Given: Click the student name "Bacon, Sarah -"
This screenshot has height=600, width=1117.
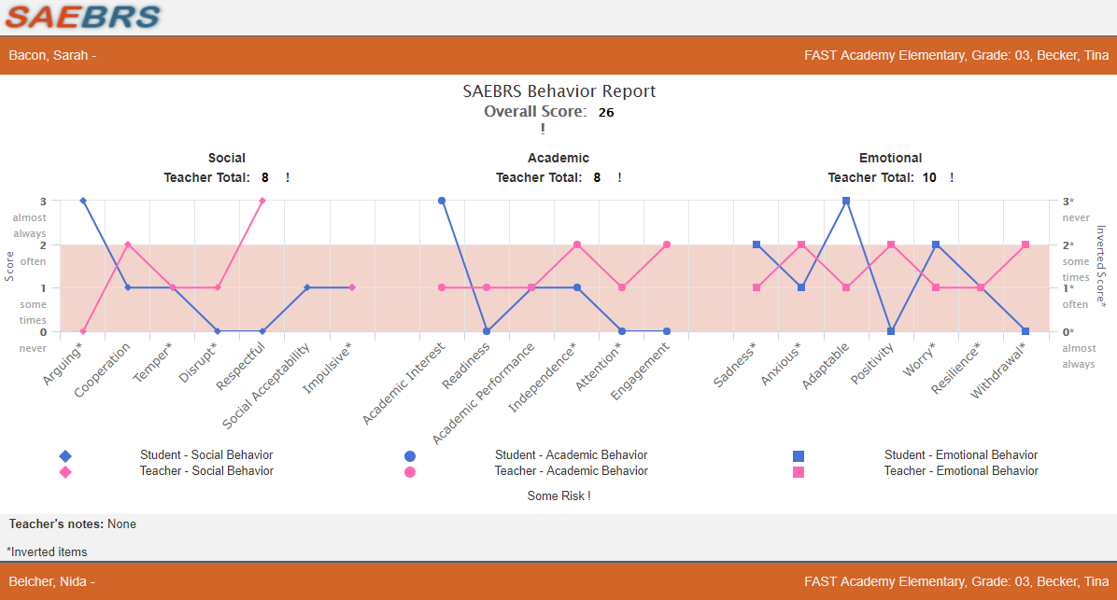Looking at the screenshot, I should coord(52,55).
